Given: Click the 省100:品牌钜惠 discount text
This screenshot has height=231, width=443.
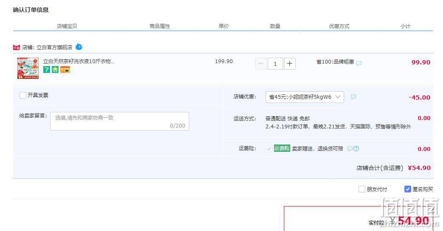Looking at the screenshot, I should (335, 62).
